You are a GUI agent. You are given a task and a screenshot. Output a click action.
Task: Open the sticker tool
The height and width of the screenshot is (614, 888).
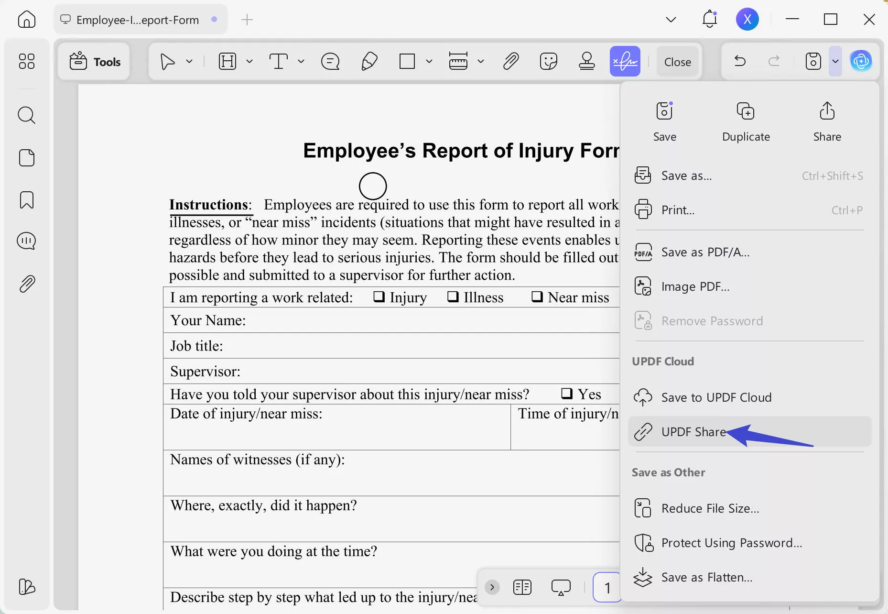point(549,61)
